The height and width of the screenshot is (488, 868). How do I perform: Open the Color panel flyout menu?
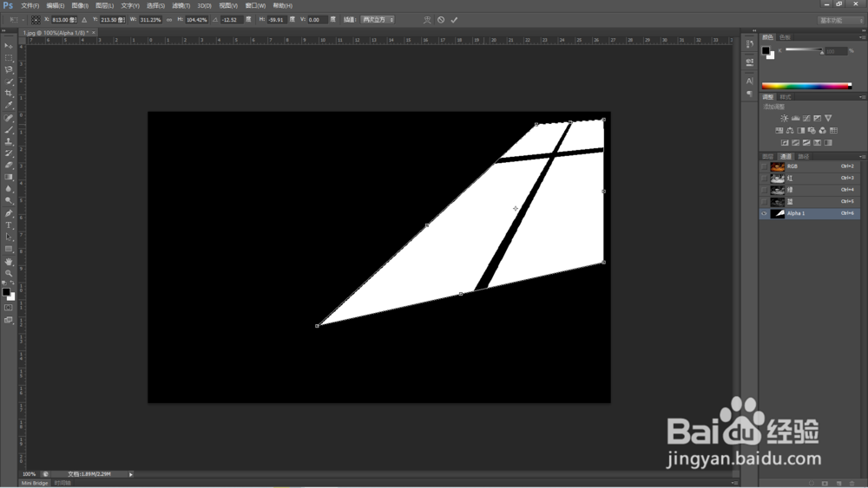click(862, 37)
